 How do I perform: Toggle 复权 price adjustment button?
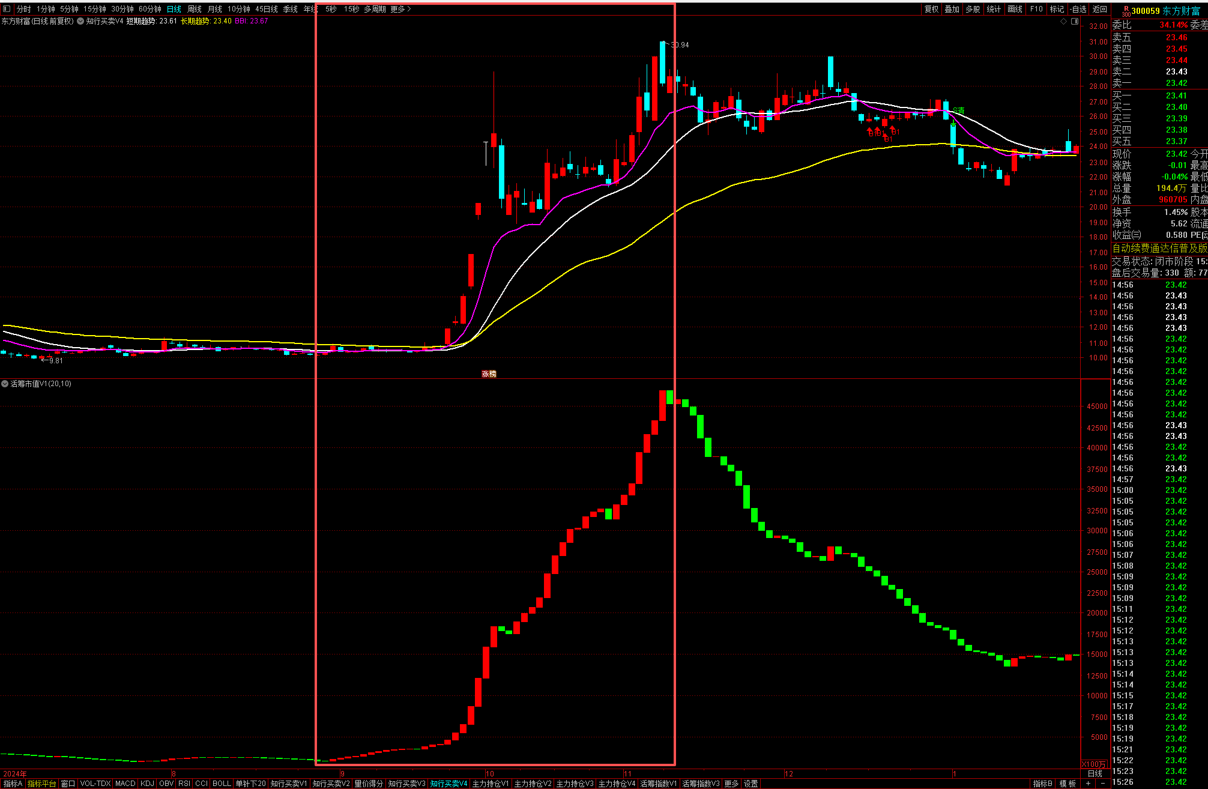[931, 9]
